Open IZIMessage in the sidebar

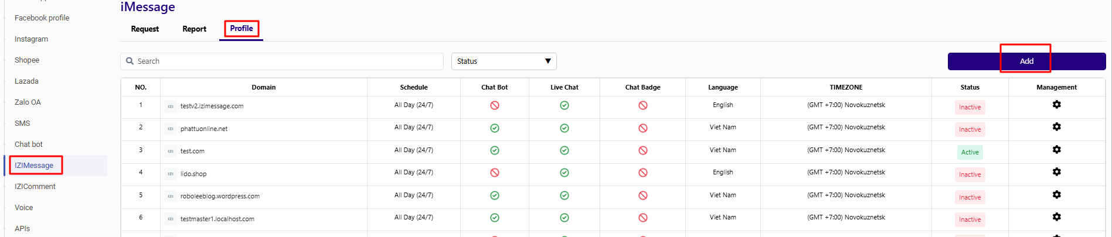point(34,166)
